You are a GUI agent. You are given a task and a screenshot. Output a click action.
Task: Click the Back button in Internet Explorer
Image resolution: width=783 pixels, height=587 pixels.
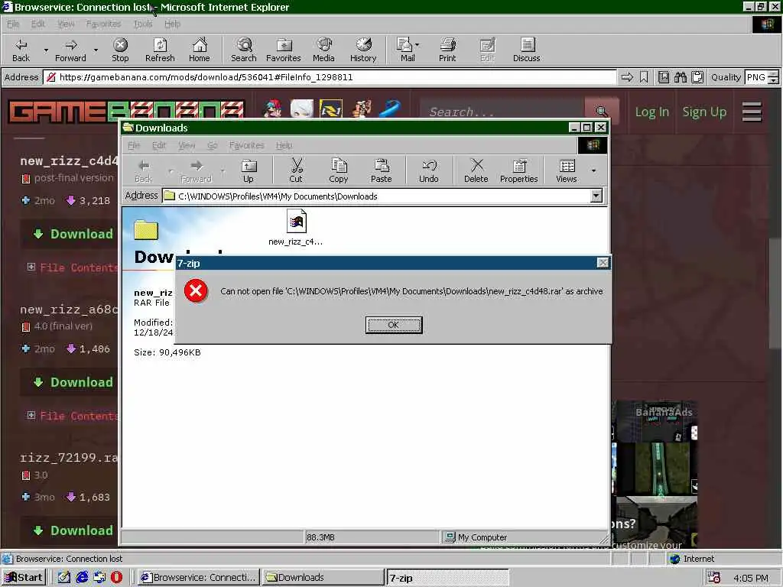click(x=21, y=50)
